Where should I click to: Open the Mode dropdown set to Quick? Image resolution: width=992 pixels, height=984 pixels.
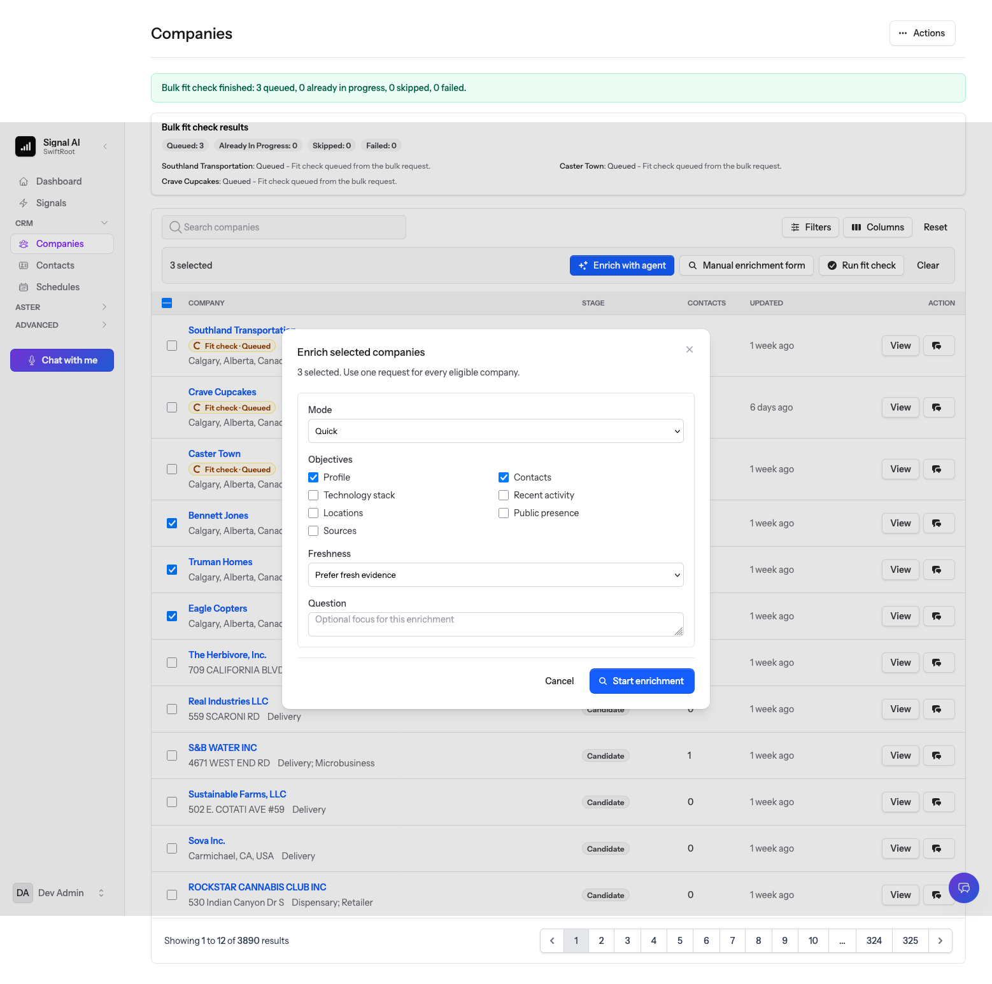[x=496, y=431]
